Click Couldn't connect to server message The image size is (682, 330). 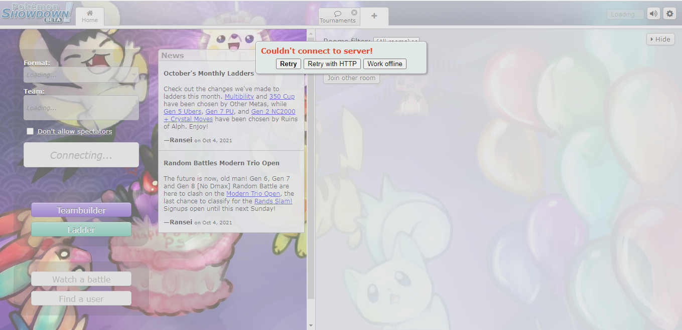point(317,51)
